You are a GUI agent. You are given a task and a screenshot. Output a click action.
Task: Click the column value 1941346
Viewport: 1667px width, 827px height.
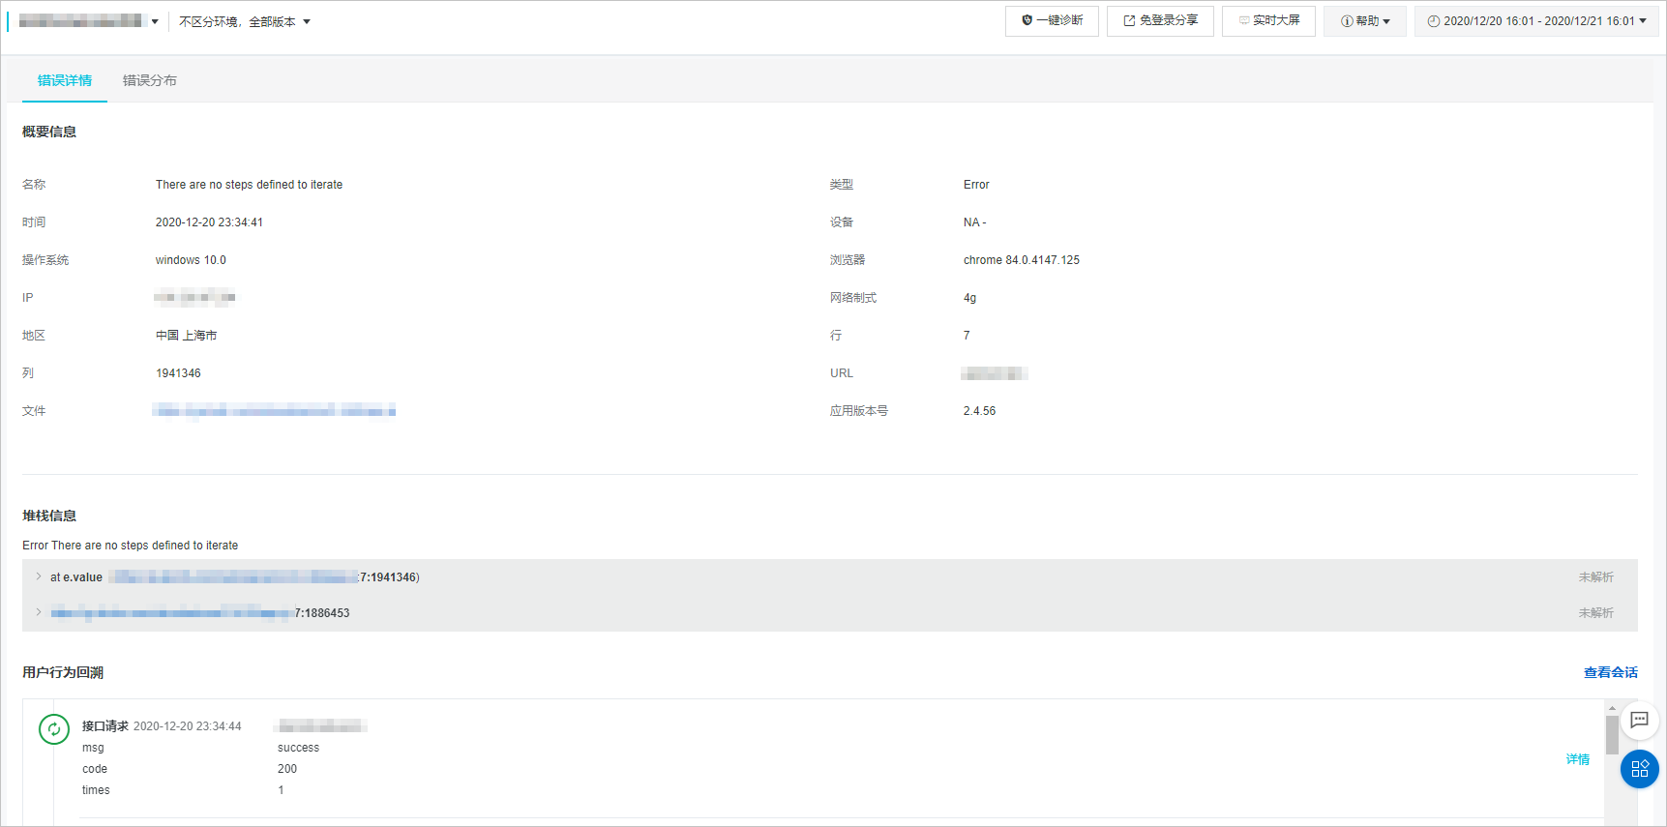pyautogui.click(x=178, y=373)
